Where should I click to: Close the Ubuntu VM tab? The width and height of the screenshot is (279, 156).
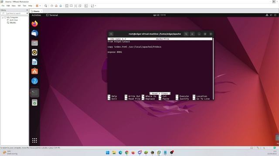(41, 11)
